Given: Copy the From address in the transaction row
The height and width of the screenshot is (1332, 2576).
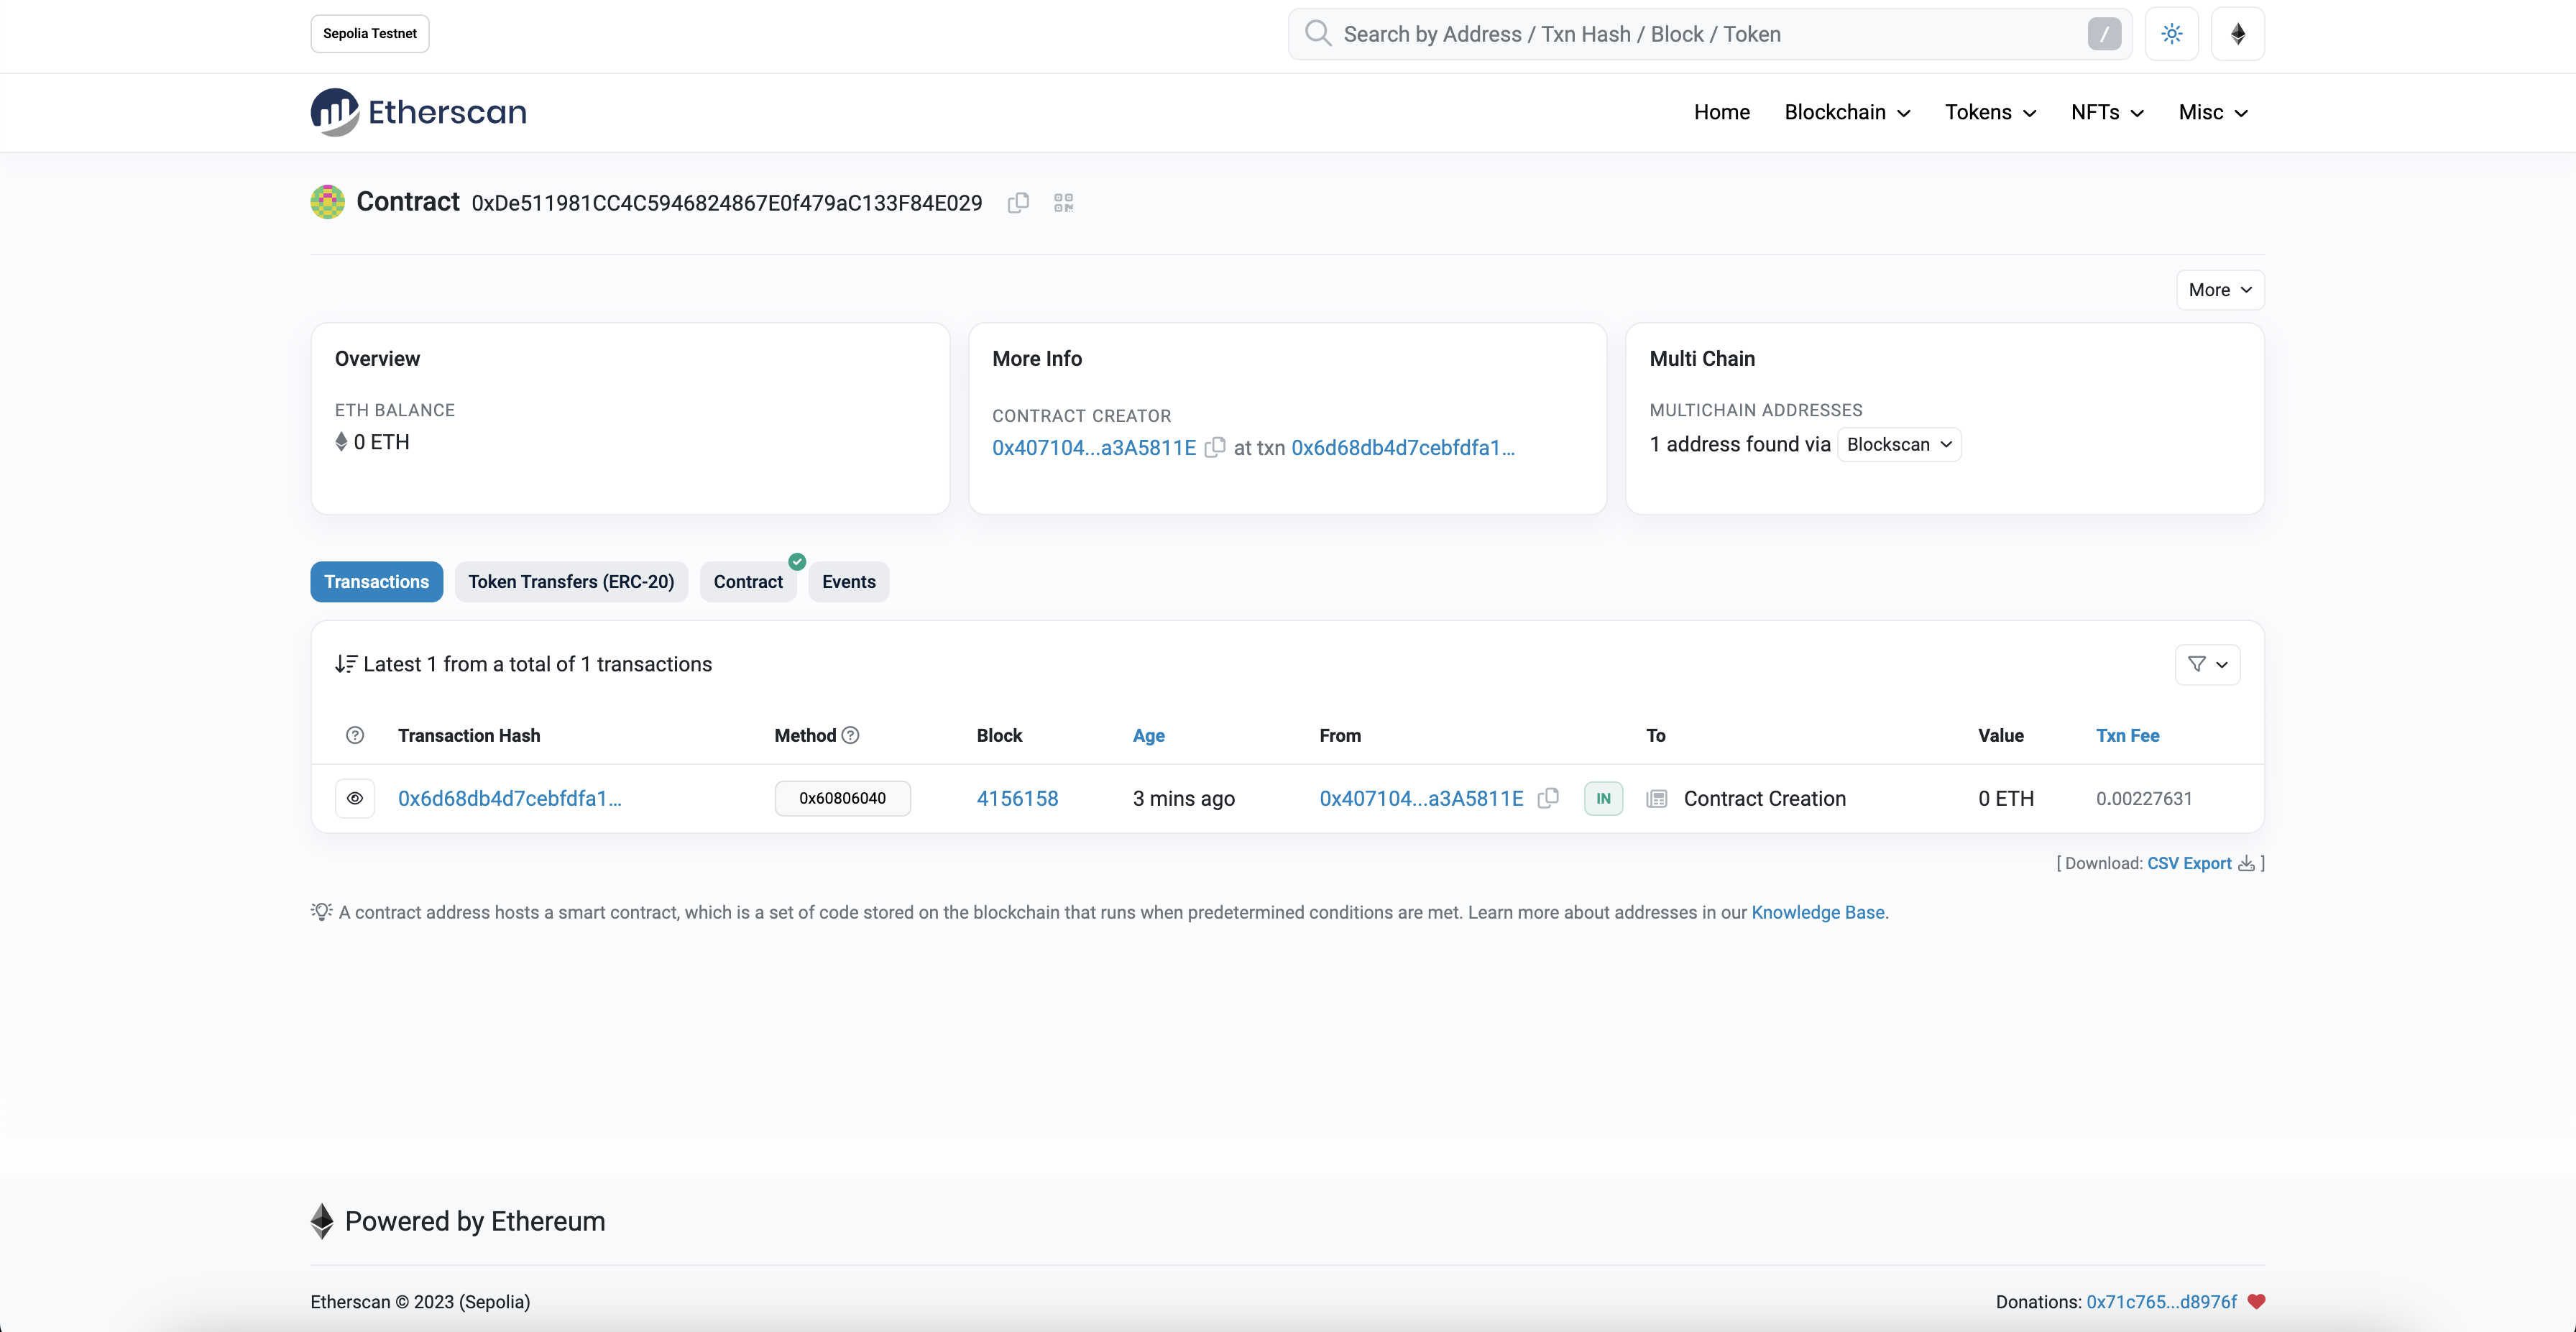Looking at the screenshot, I should click(1548, 798).
